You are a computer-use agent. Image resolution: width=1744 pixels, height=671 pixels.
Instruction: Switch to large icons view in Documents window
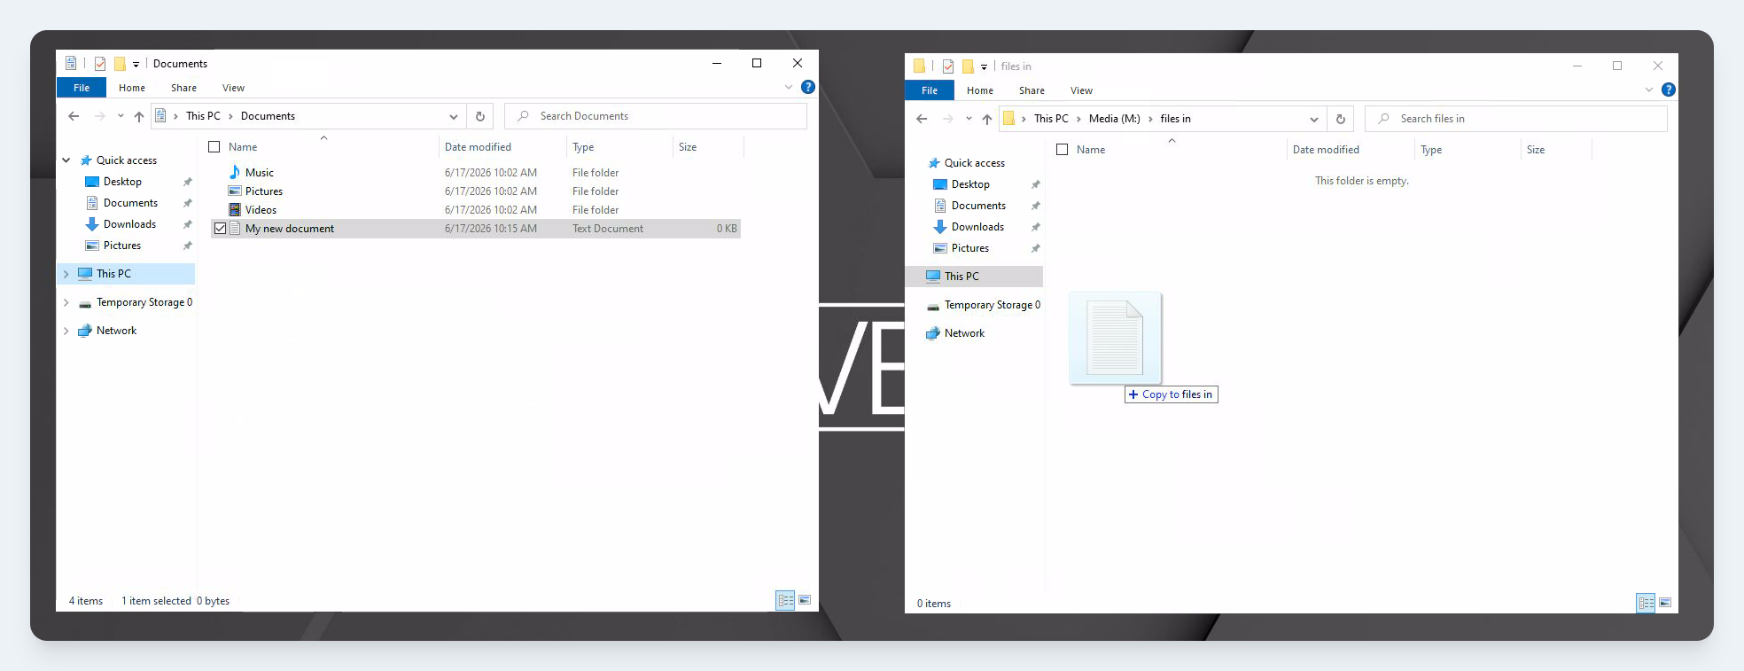coord(805,601)
